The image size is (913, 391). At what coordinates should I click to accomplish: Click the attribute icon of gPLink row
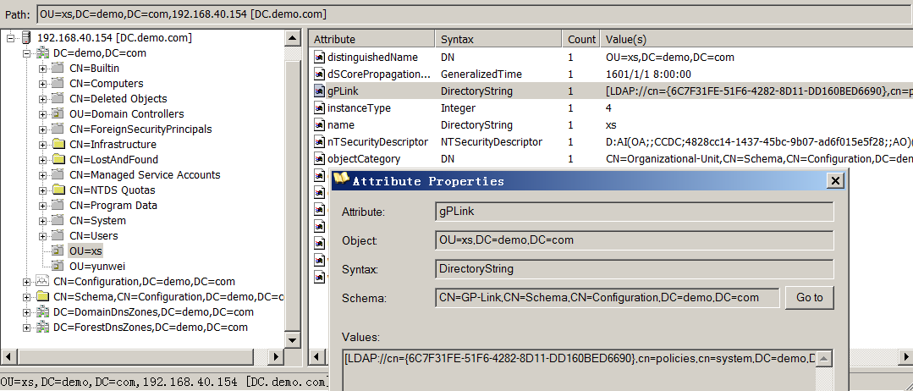click(x=319, y=91)
